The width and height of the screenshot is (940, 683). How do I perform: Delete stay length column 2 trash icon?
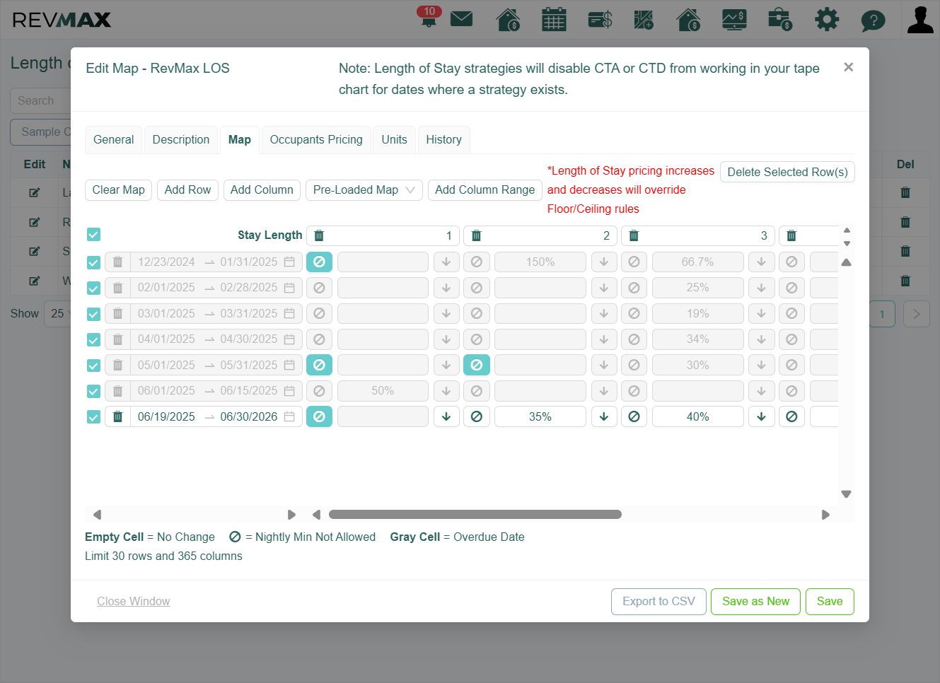(477, 235)
